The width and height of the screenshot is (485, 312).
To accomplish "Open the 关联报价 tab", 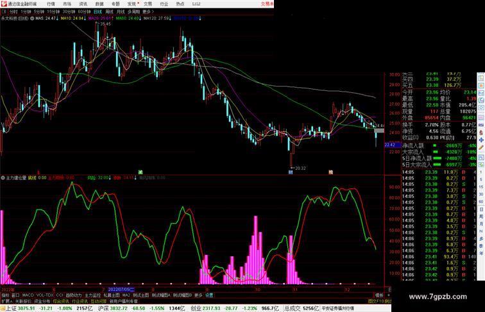I will click(x=23, y=301).
